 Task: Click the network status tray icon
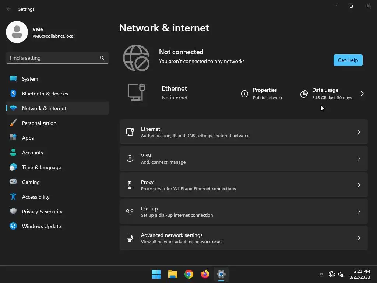[x=332, y=274]
